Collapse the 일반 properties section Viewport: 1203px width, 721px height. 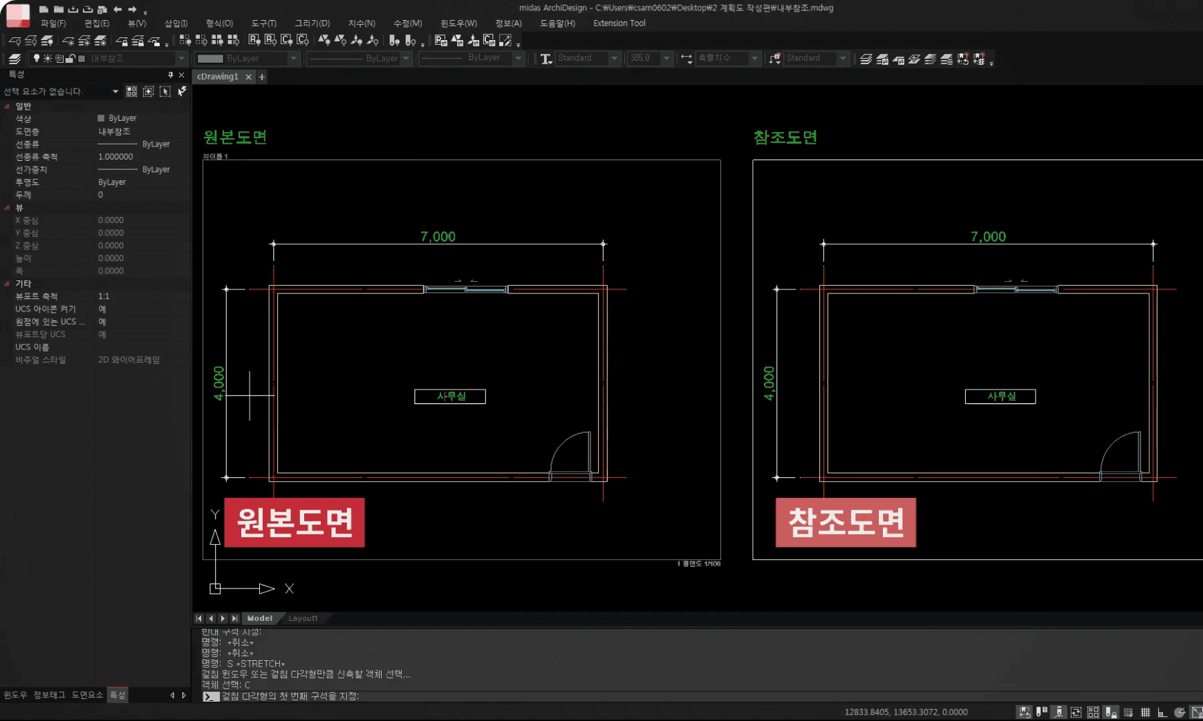click(x=7, y=106)
